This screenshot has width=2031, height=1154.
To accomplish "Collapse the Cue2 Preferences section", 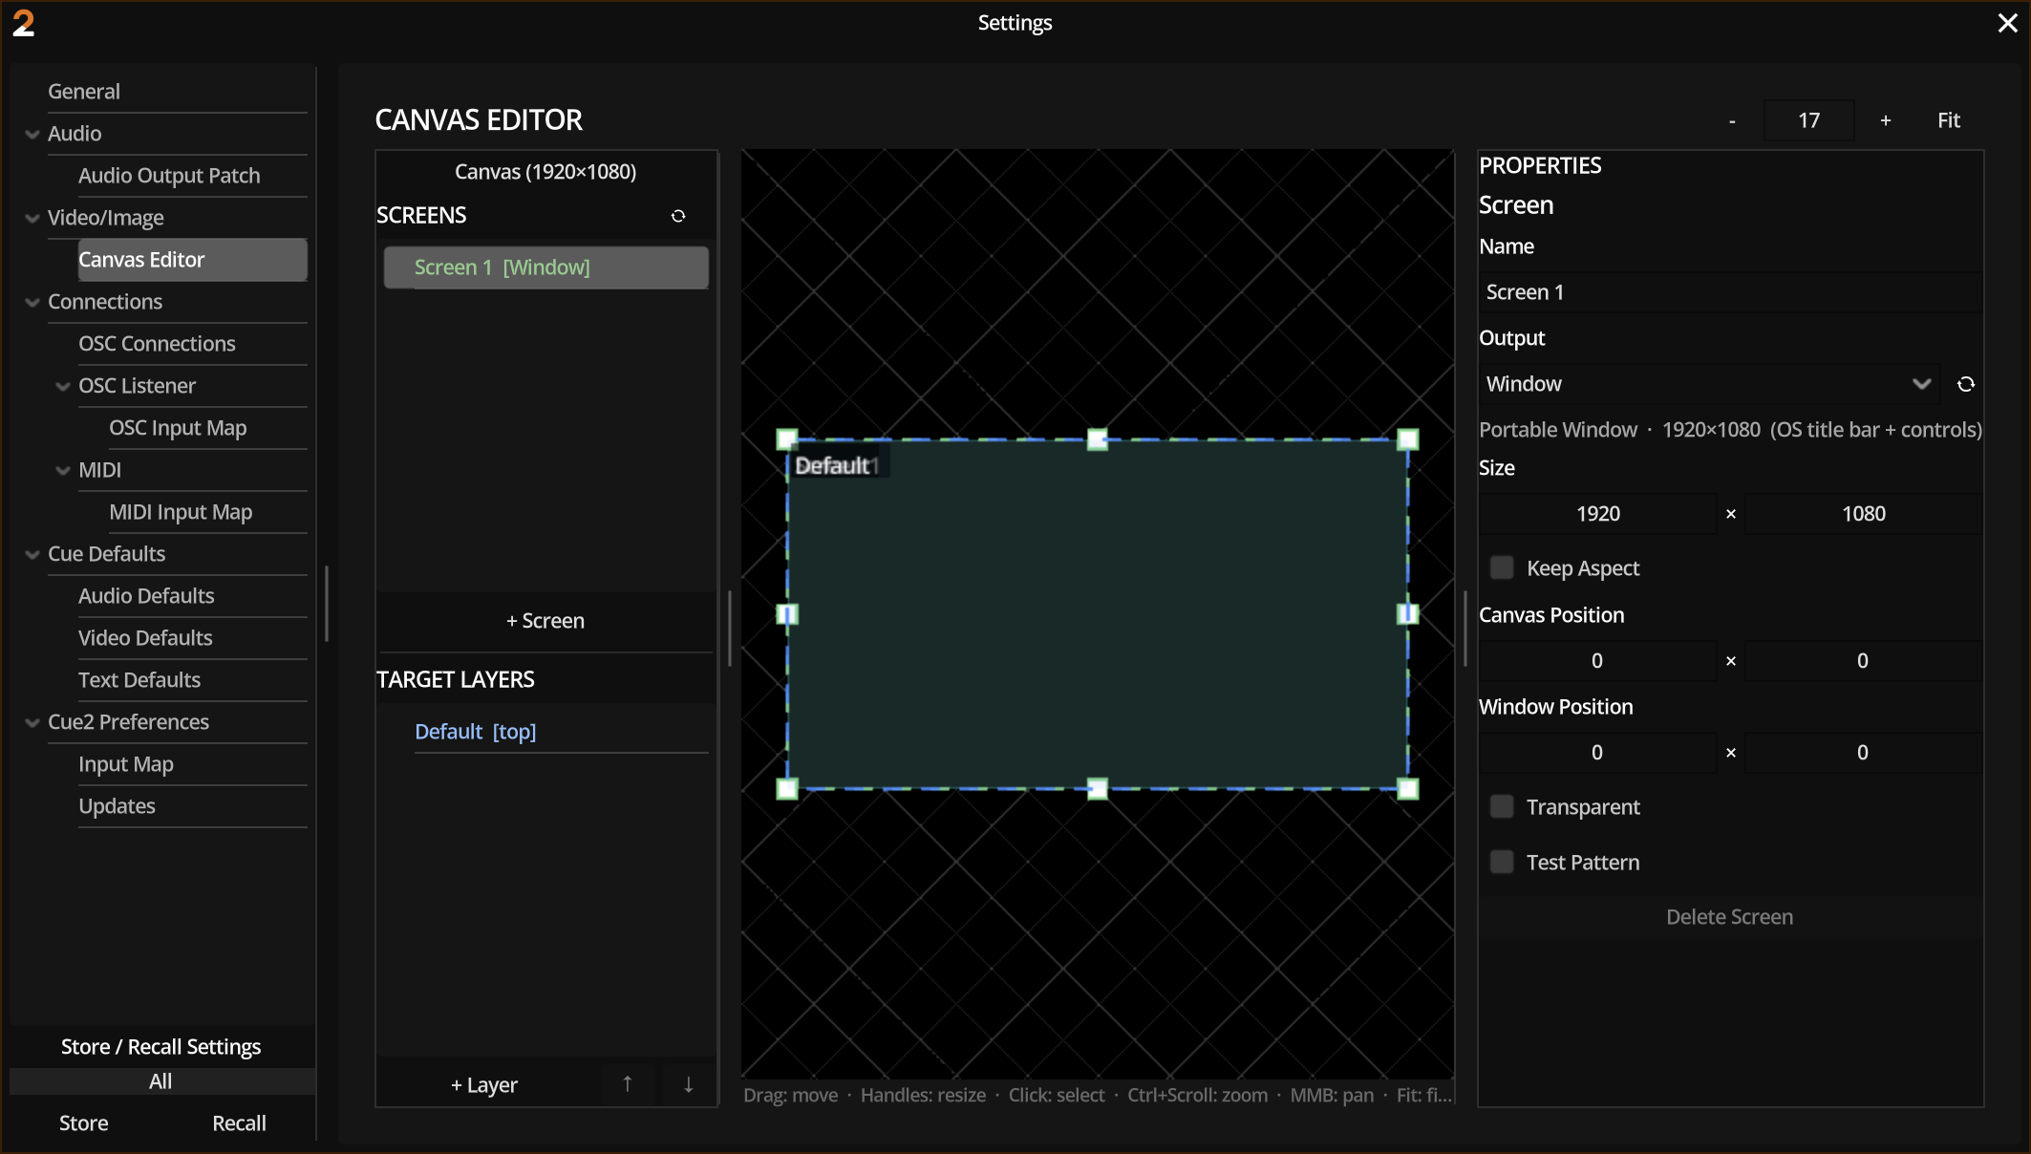I will (x=32, y=723).
